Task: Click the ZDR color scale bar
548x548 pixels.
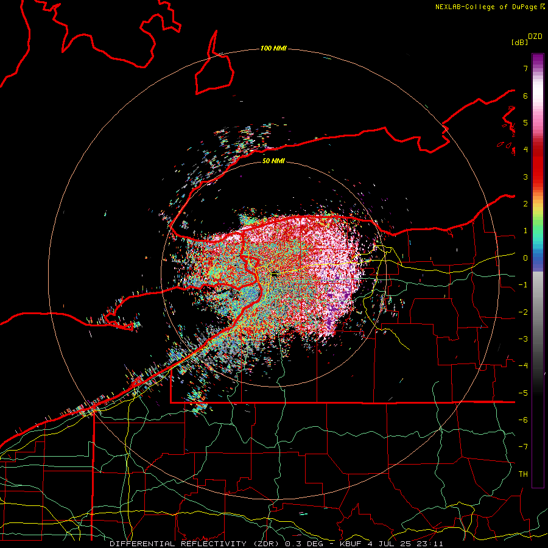Action: coord(538,270)
